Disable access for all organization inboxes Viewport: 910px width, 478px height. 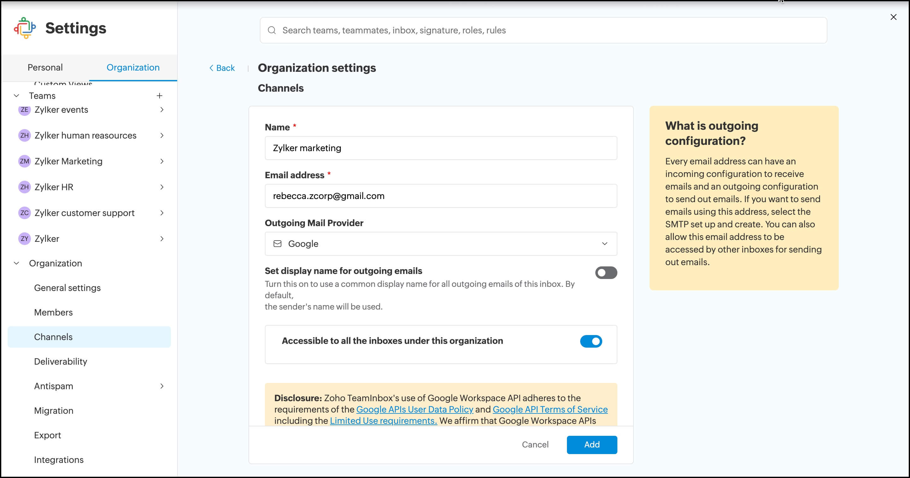[591, 341]
